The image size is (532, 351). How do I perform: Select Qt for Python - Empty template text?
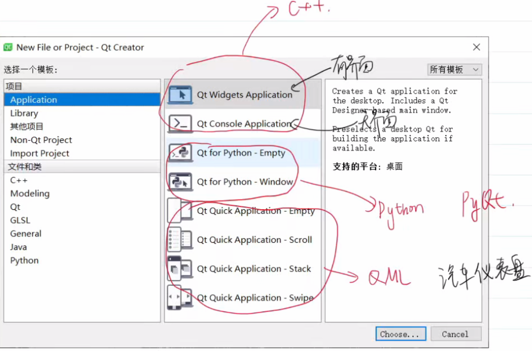[241, 153]
